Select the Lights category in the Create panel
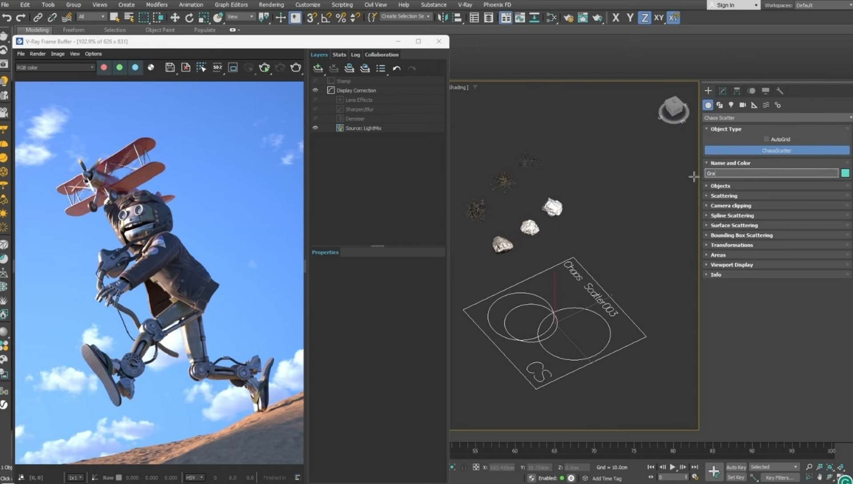853x484 pixels. pos(731,105)
